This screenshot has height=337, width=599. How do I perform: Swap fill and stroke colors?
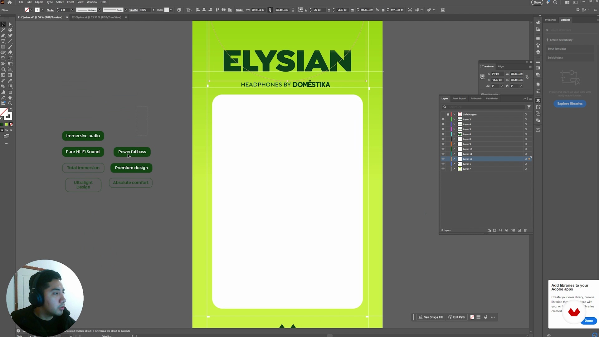click(11, 110)
